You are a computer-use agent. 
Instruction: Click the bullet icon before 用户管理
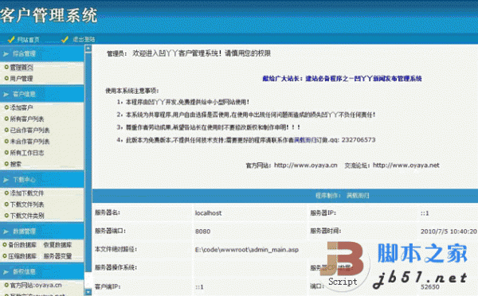[6, 79]
